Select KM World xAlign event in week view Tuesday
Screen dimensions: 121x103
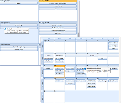pyautogui.click(x=19, y=25)
